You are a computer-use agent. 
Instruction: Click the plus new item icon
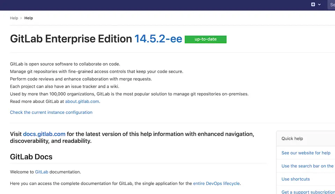point(313,5)
